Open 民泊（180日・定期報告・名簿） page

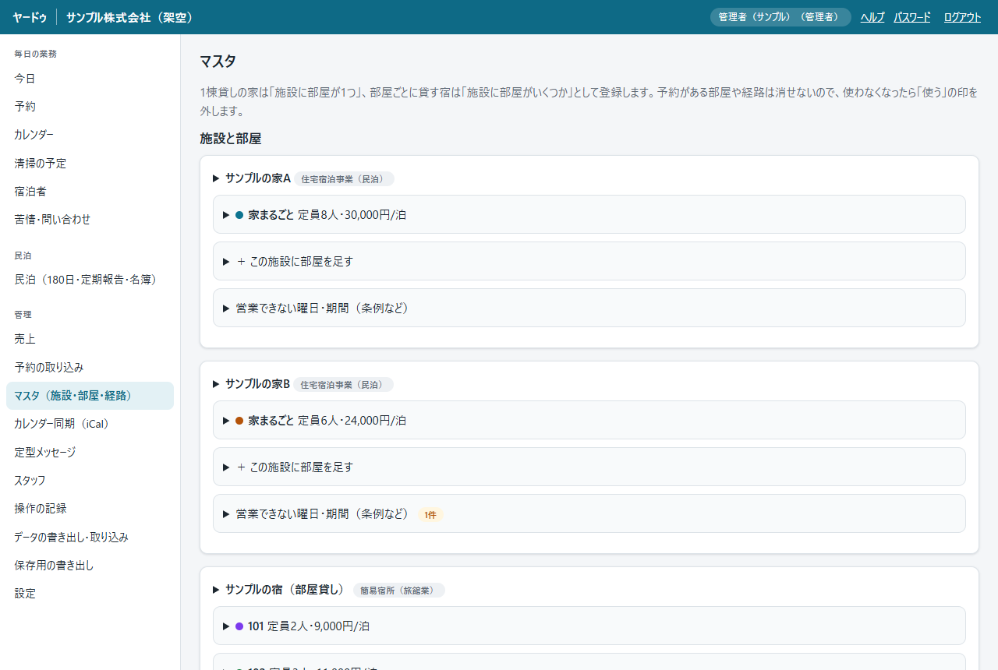tap(90, 279)
